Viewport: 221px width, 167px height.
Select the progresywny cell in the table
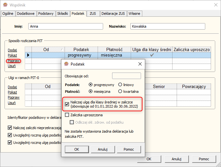click(x=81, y=55)
